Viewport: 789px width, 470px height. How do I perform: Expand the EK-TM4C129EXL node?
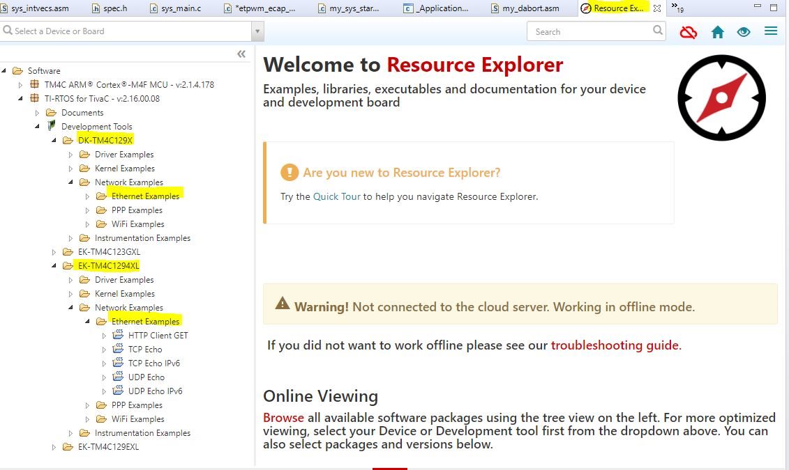pyautogui.click(x=54, y=447)
